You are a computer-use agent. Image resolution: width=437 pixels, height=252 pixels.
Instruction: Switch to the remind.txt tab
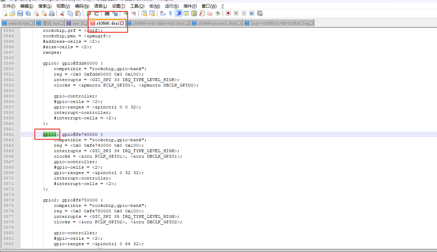coord(18,23)
